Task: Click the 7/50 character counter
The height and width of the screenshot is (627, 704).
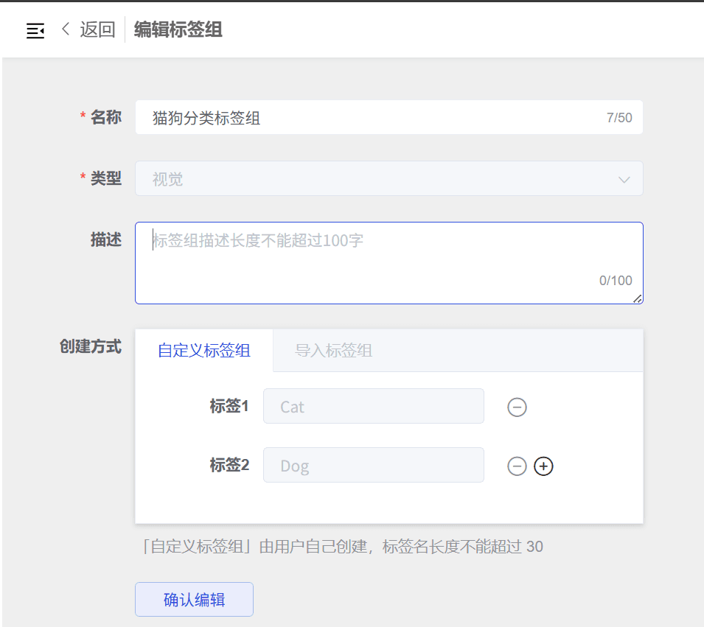Action: click(619, 118)
